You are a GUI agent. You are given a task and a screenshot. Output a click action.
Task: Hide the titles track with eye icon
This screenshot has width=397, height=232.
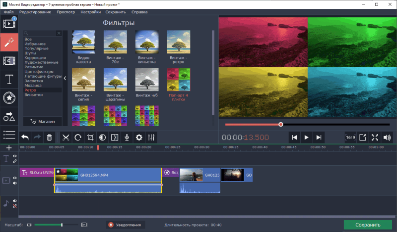pos(14,156)
